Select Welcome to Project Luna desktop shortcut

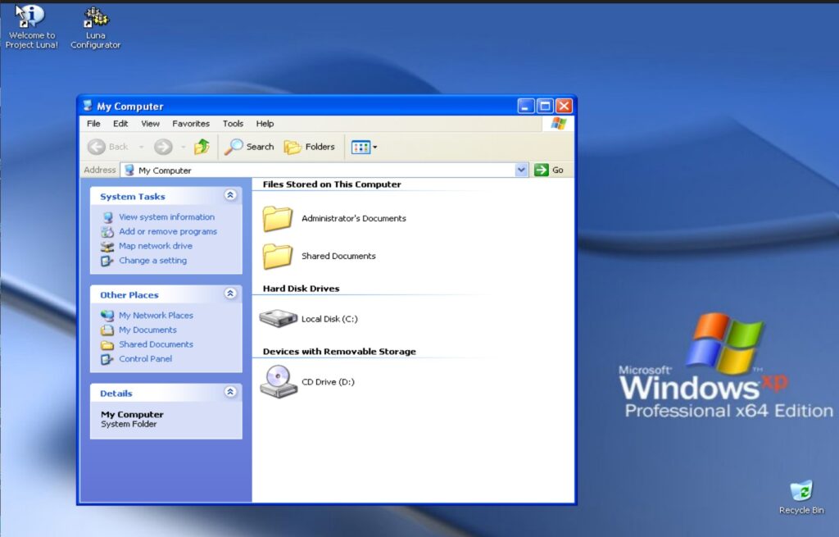coord(31,17)
